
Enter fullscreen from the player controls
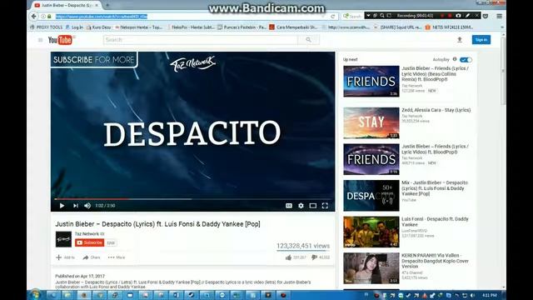click(x=325, y=206)
